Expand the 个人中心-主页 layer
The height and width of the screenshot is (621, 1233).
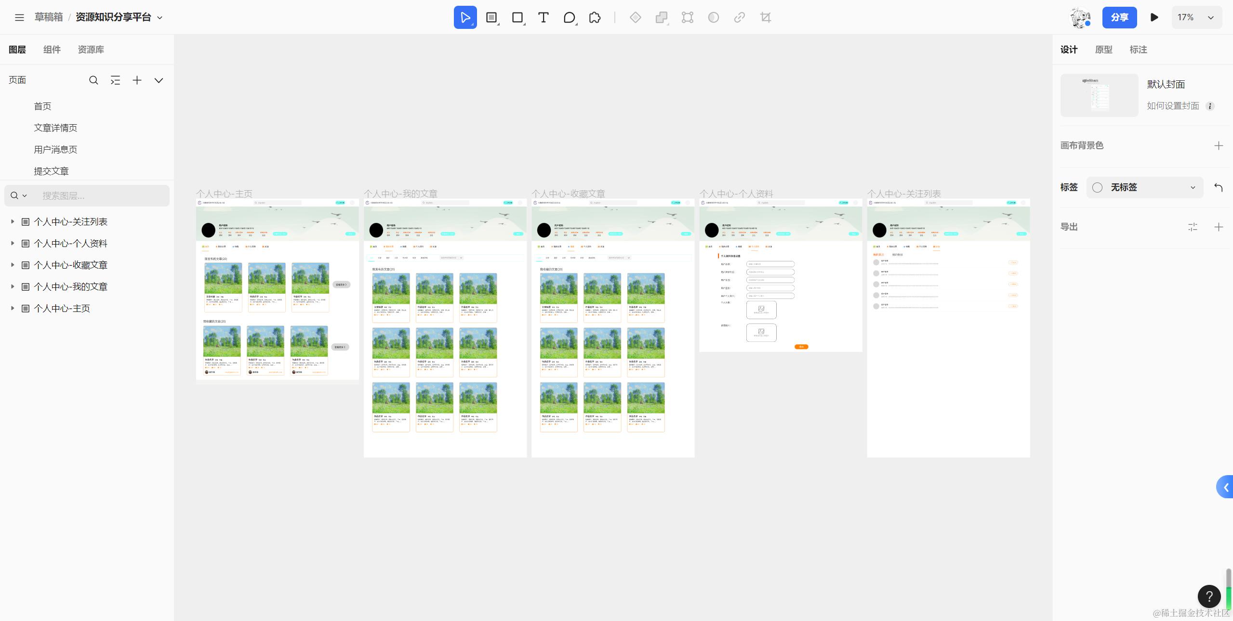click(13, 308)
